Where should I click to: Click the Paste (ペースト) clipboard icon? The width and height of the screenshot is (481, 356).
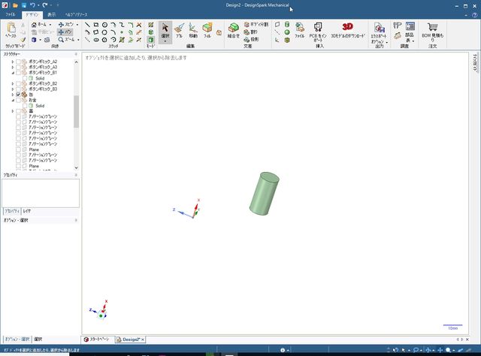tap(11, 29)
